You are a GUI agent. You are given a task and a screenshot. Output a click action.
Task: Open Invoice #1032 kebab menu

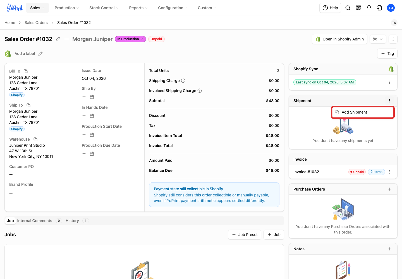pos(389,172)
